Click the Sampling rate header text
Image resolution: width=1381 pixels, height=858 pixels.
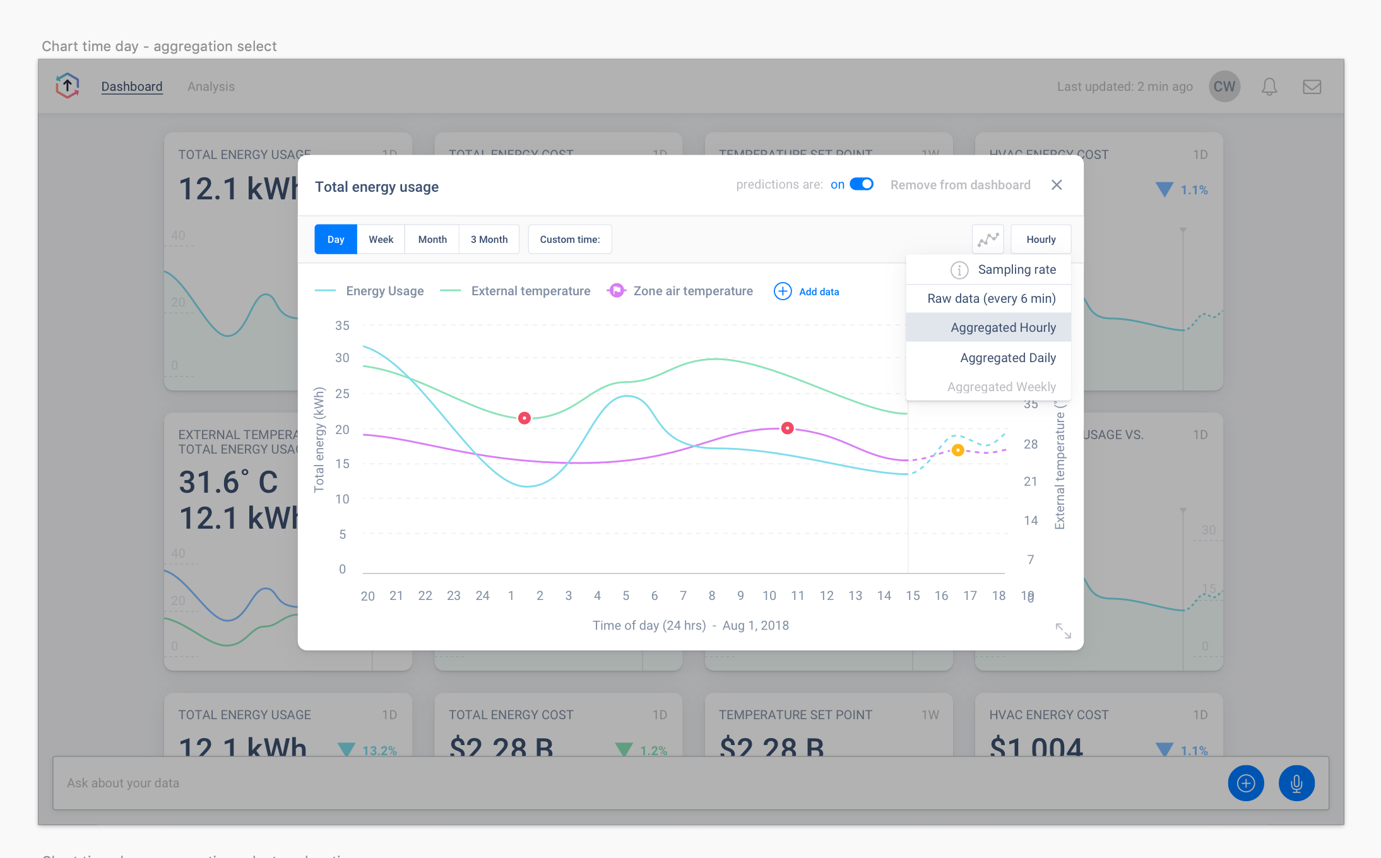tap(1017, 269)
